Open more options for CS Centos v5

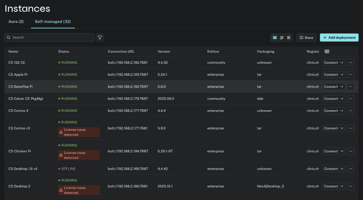[351, 128]
